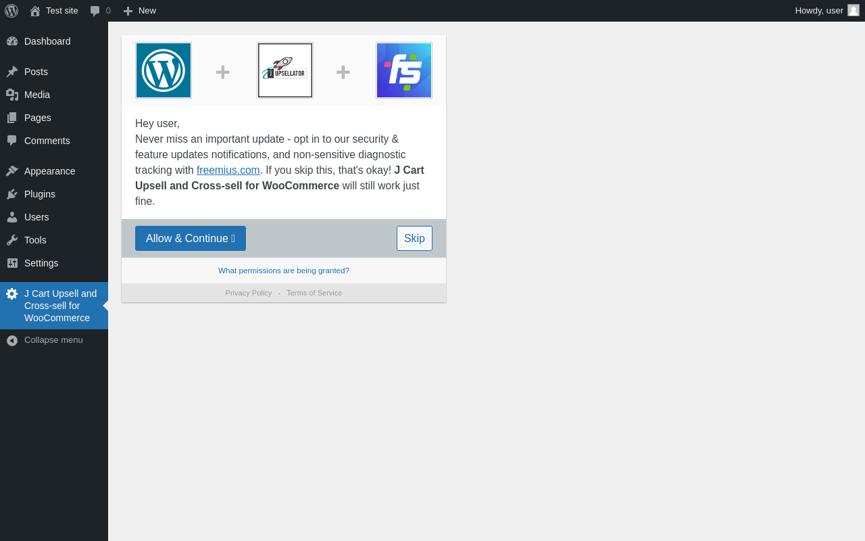This screenshot has width=865, height=541.
Task: Open the Users menu item
Action: pos(54,217)
